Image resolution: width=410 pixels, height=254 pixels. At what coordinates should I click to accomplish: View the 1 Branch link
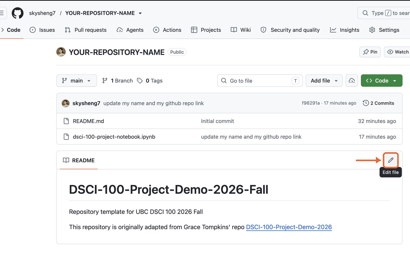click(118, 81)
